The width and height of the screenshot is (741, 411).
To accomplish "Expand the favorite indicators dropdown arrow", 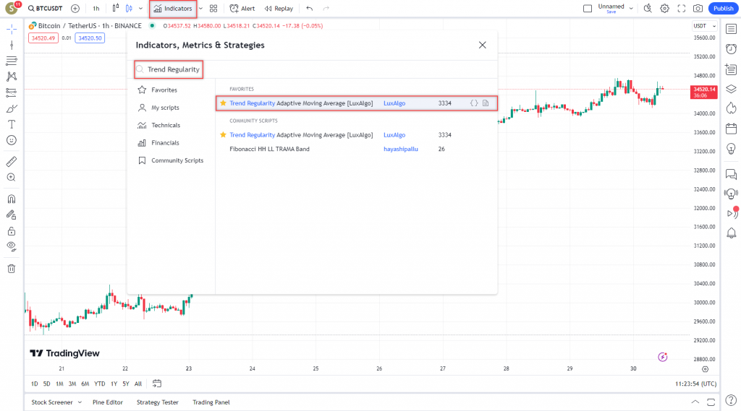I will point(201,9).
